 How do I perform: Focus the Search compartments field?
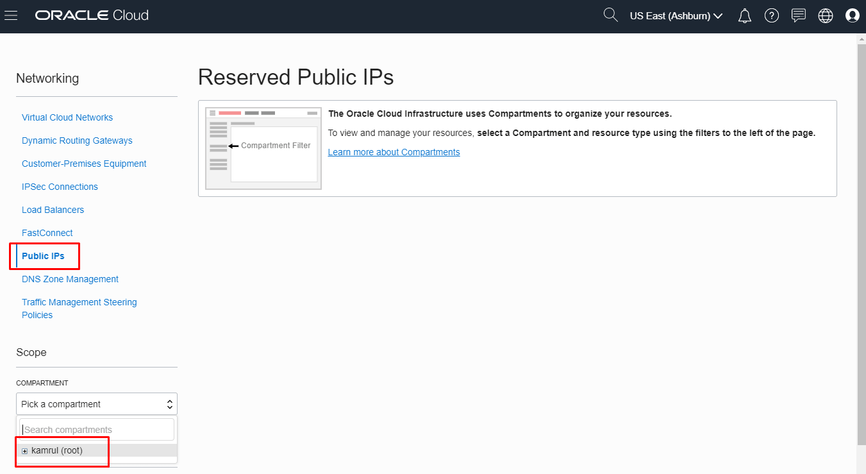click(97, 430)
